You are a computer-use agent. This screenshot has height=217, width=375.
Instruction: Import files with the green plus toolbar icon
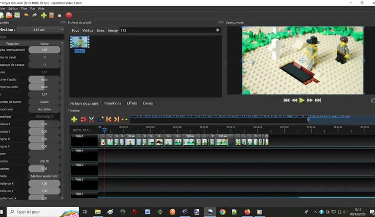[44, 15]
